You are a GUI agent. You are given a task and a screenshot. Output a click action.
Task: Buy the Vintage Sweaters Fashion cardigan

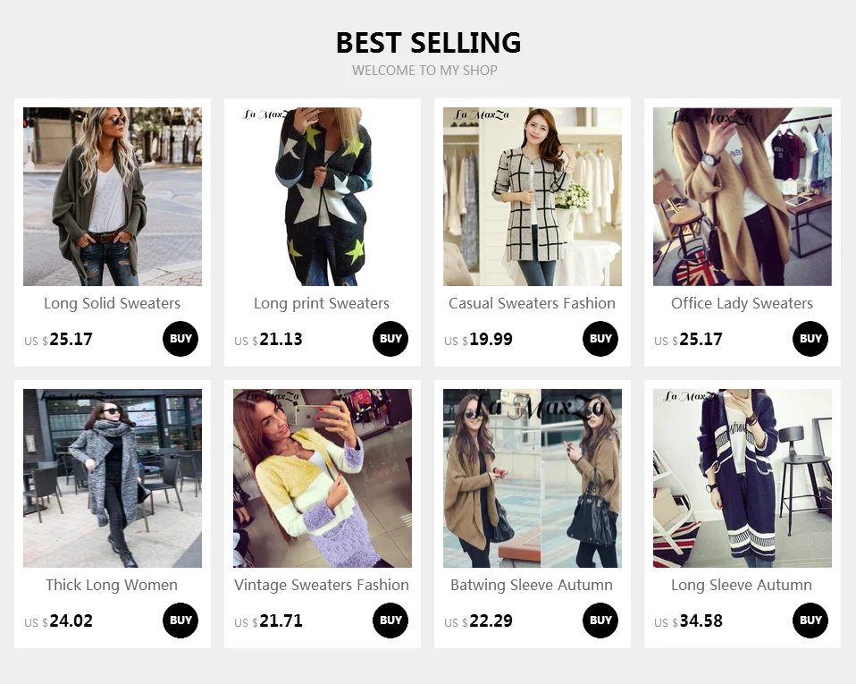(390, 621)
